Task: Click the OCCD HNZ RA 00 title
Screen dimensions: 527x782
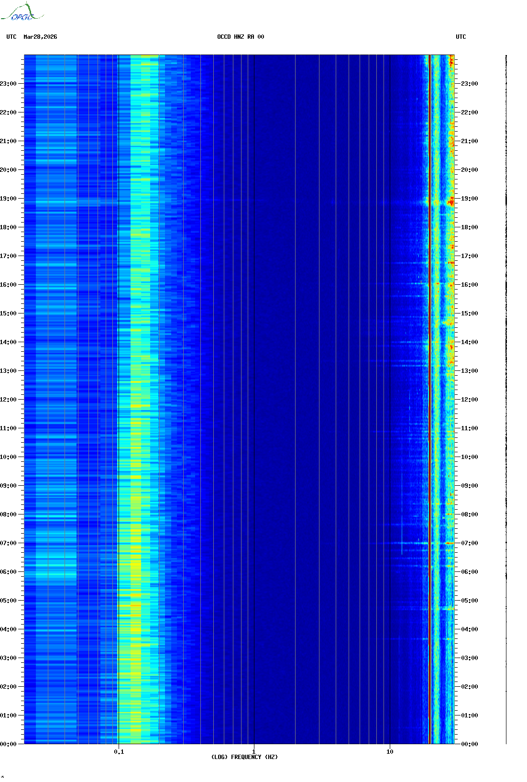Action: (x=240, y=37)
